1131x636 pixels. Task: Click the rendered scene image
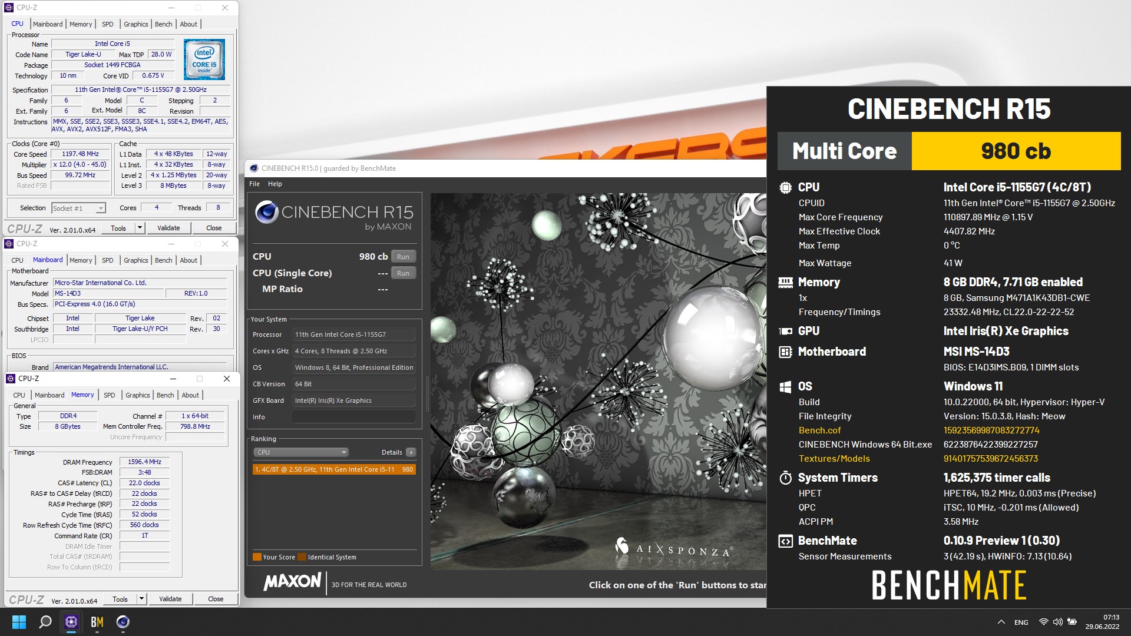click(598, 381)
